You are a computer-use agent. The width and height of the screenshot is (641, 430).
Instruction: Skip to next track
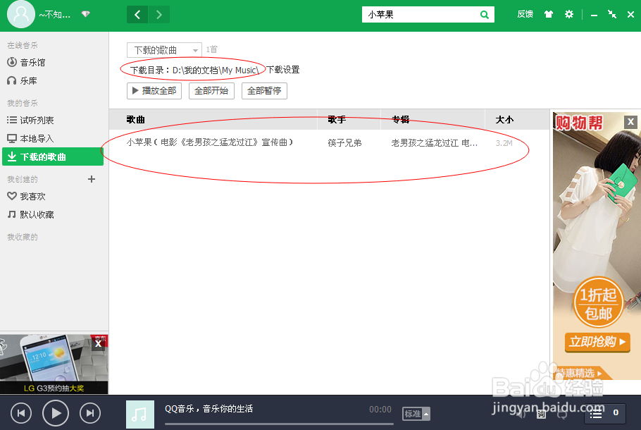coord(90,413)
